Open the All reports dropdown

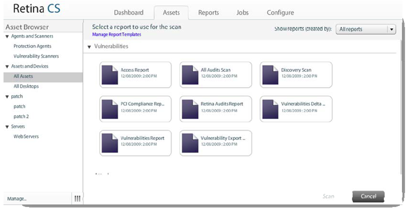coord(366,29)
